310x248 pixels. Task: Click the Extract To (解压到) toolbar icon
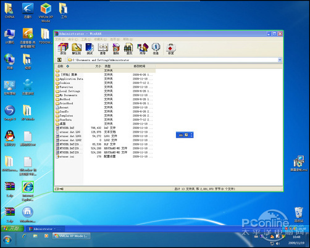(x=77, y=49)
